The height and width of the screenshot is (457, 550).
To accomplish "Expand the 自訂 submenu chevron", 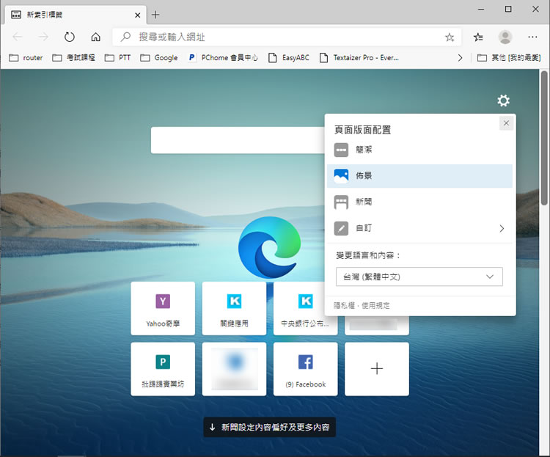I will (502, 229).
